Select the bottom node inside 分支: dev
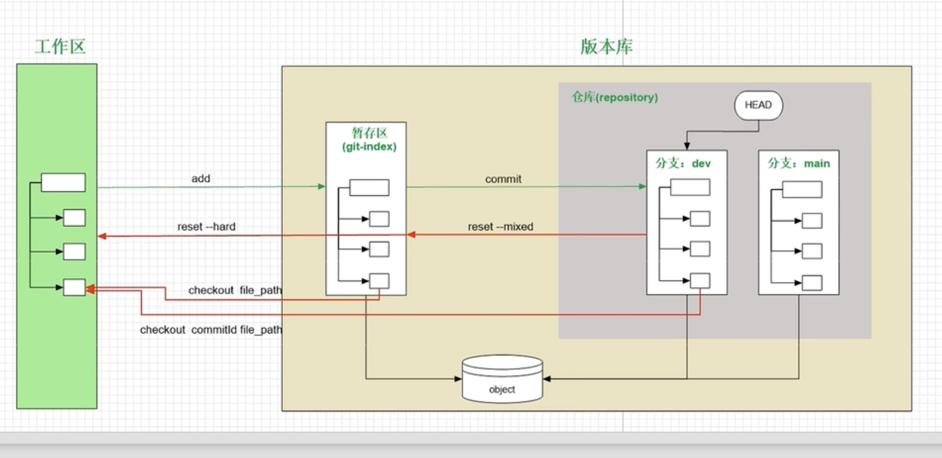This screenshot has height=458, width=942. click(699, 280)
